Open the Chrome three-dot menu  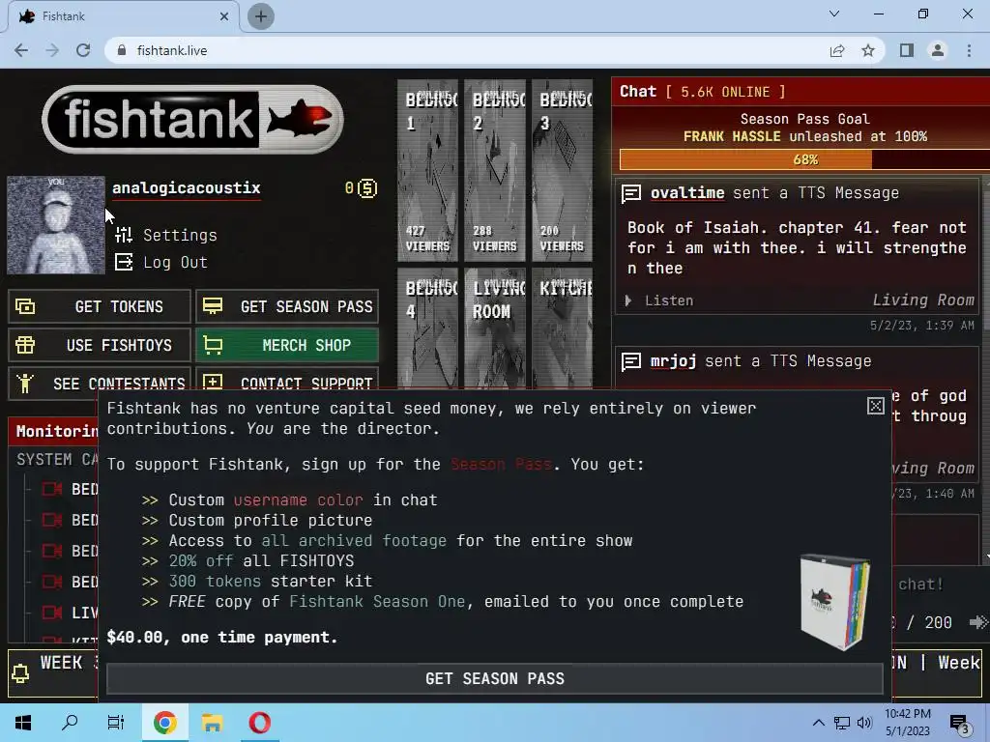coord(969,50)
